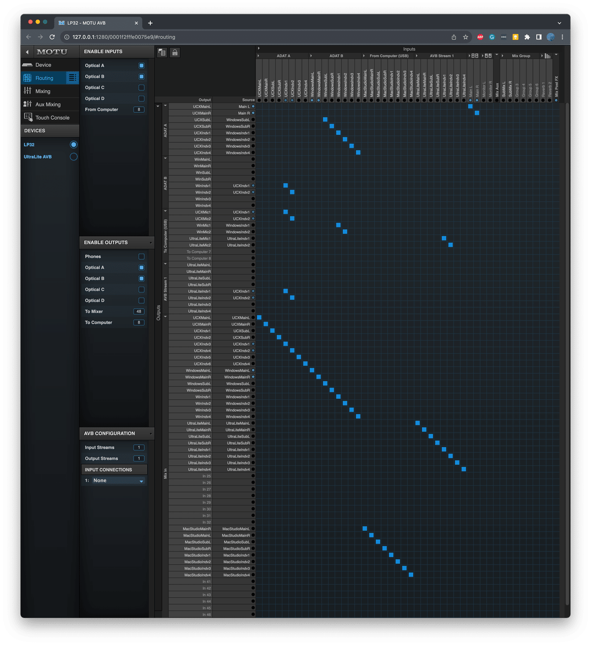Open the Touch Console page

tap(50, 117)
